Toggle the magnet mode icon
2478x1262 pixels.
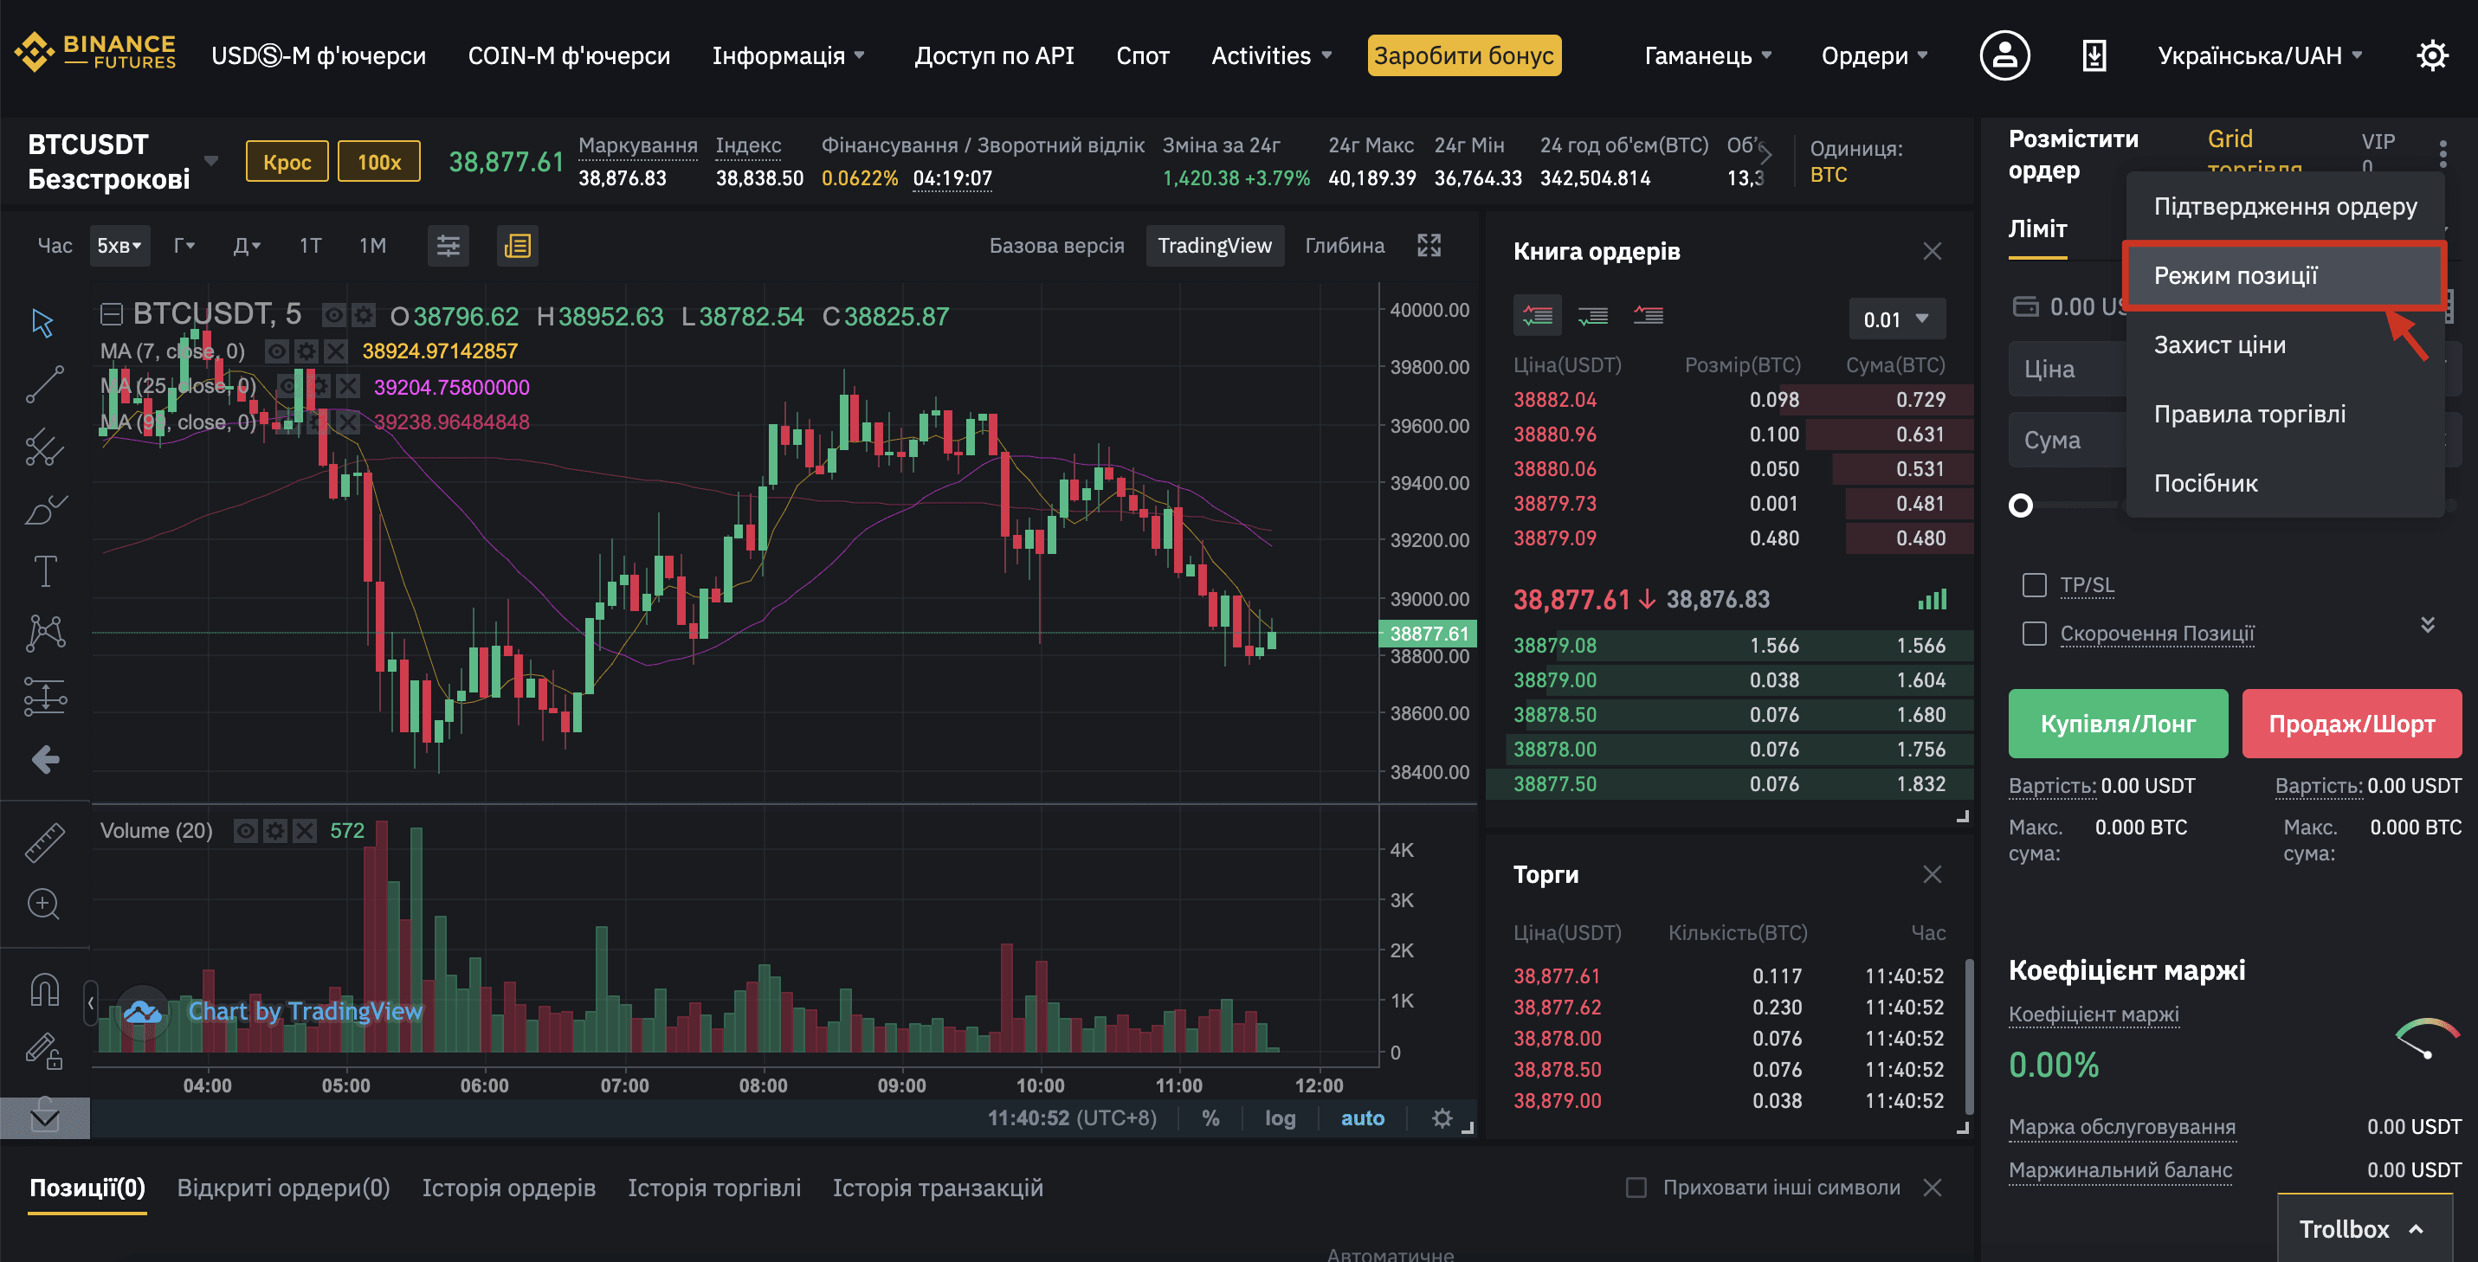pyautogui.click(x=45, y=988)
